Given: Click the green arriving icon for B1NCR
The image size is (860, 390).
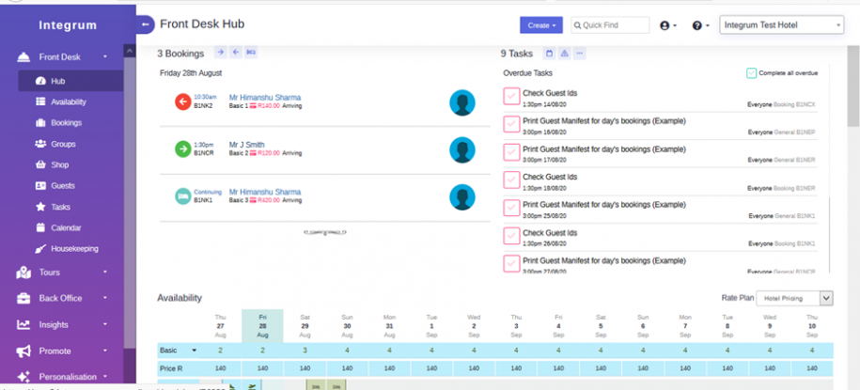Looking at the screenshot, I should pyautogui.click(x=182, y=149).
